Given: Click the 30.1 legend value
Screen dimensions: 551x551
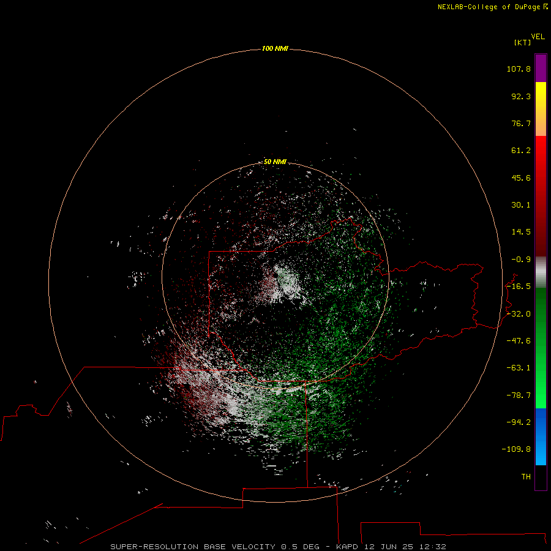Looking at the screenshot, I should point(521,205).
